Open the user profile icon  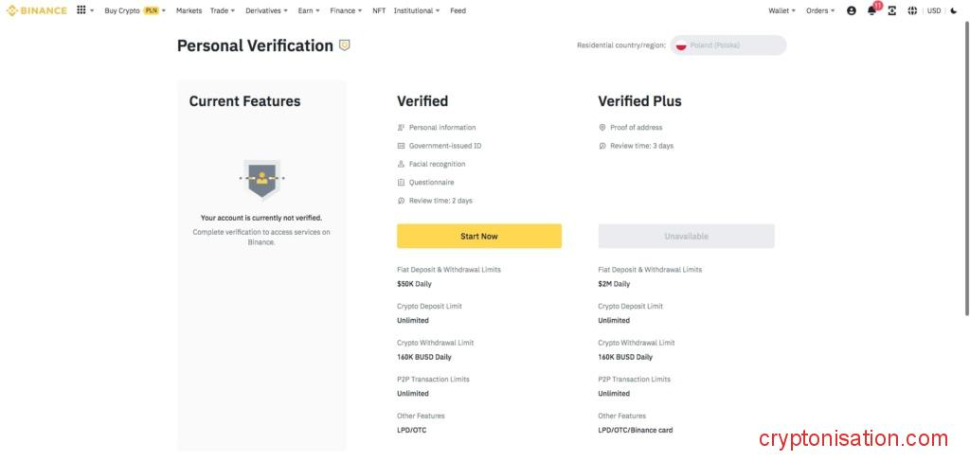tap(851, 10)
